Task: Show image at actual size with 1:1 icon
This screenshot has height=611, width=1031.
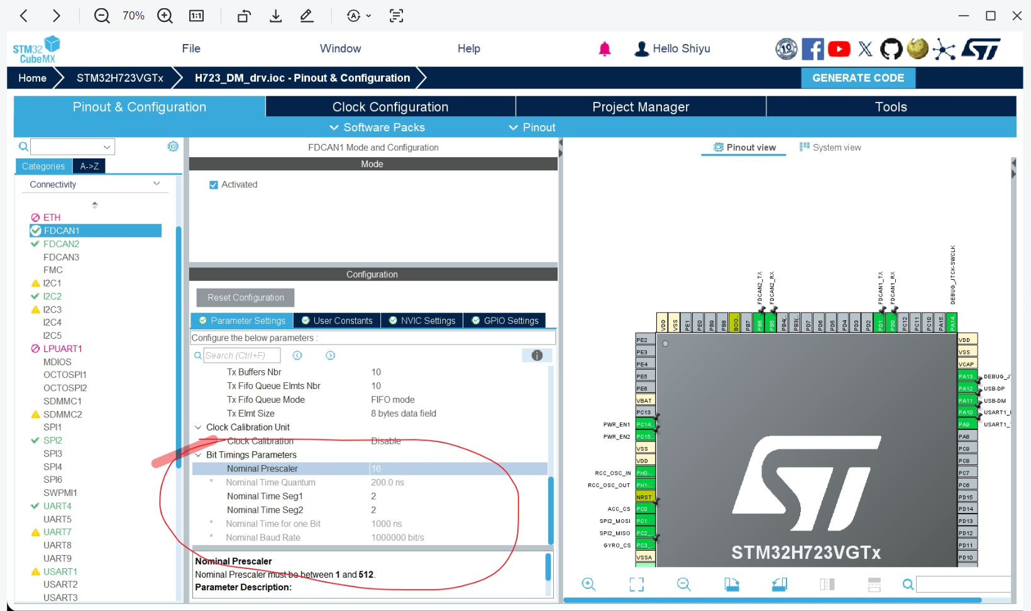Action: (x=197, y=16)
